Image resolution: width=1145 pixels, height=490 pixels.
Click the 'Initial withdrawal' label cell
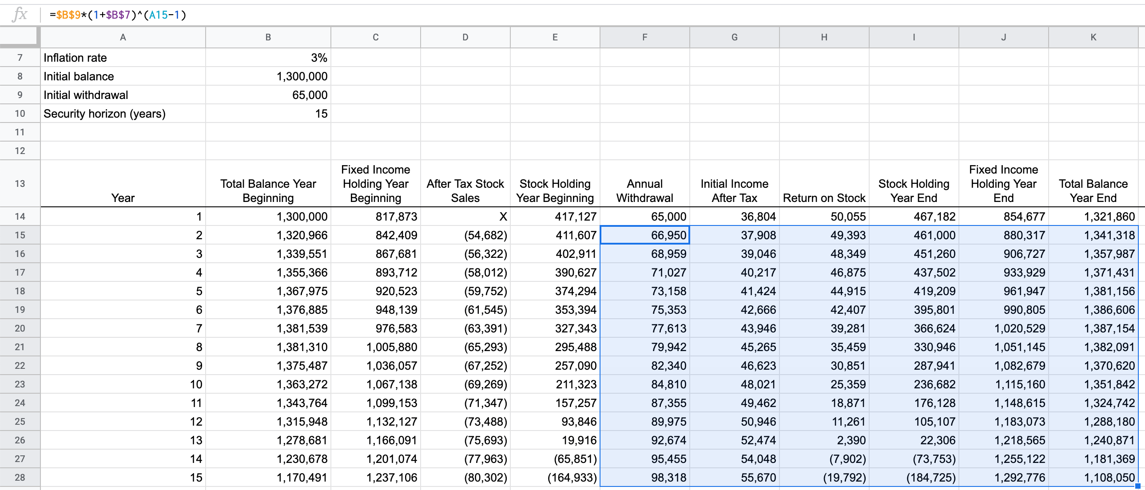coord(123,95)
